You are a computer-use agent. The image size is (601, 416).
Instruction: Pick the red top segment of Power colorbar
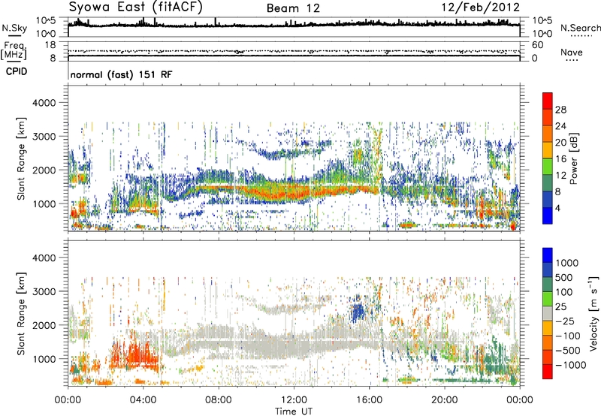point(548,101)
